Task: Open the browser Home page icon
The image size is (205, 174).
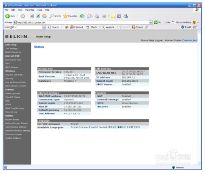Action: [x=44, y=16]
